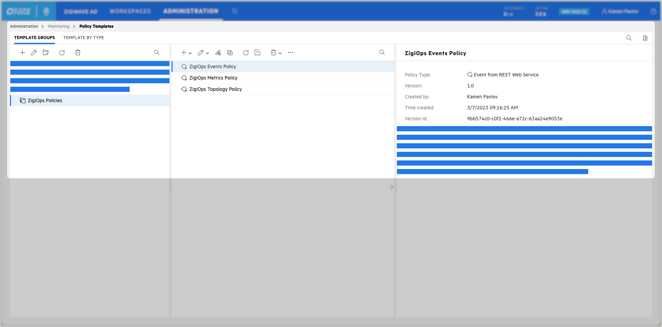
Task: Select the Template Groups tab
Action: click(x=34, y=38)
